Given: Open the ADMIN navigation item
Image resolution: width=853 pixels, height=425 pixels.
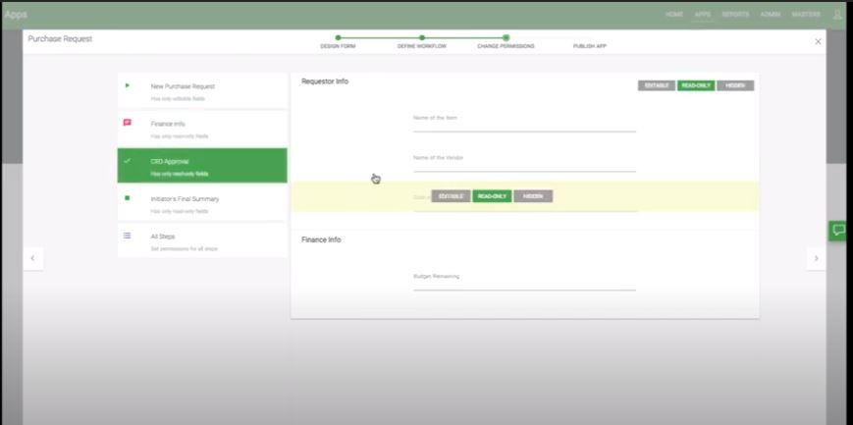Looking at the screenshot, I should point(771,15).
